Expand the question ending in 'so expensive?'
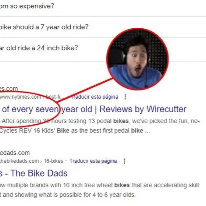 click(x=103, y=6)
